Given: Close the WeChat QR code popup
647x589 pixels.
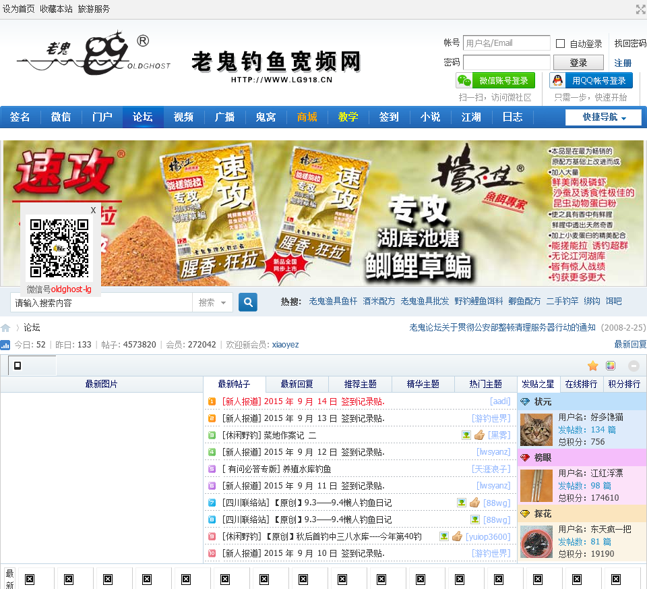Looking at the screenshot, I should pos(93,210).
